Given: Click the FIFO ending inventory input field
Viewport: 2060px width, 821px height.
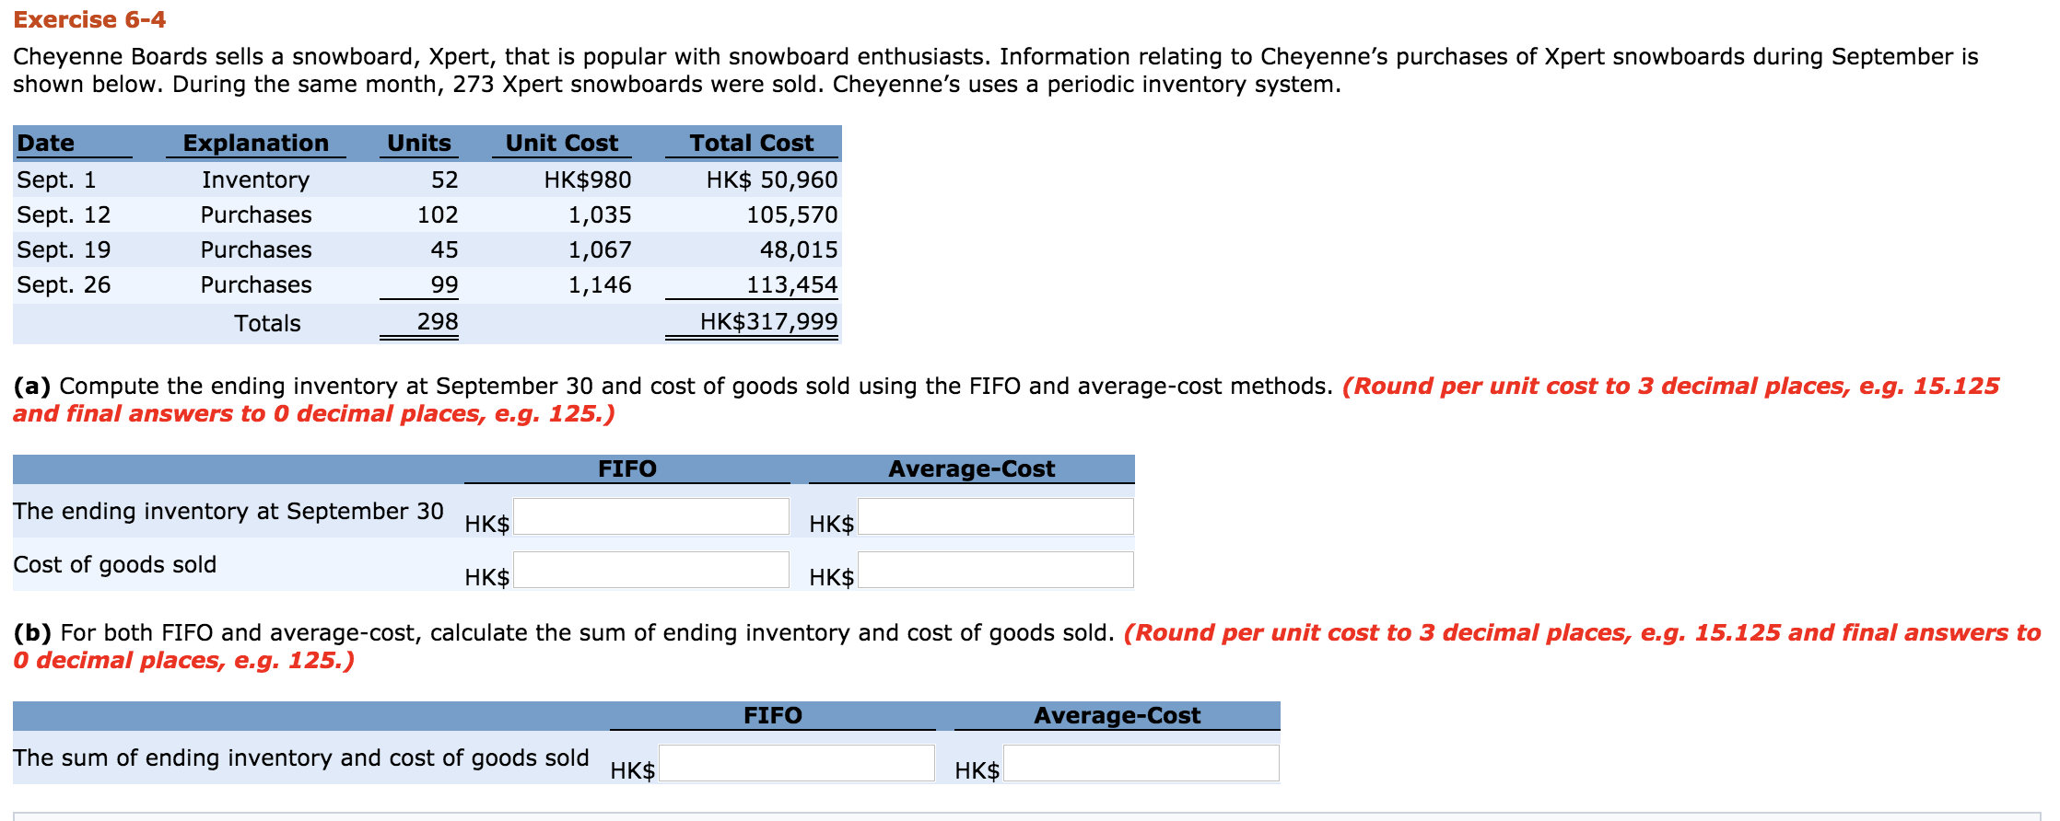Looking at the screenshot, I should 651,516.
